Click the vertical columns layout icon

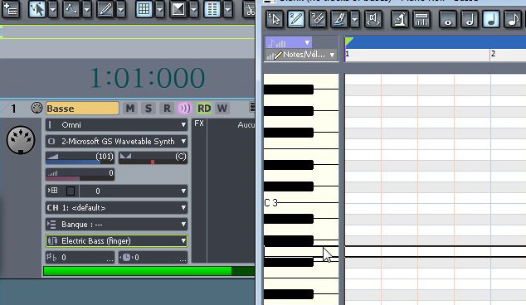click(x=212, y=9)
